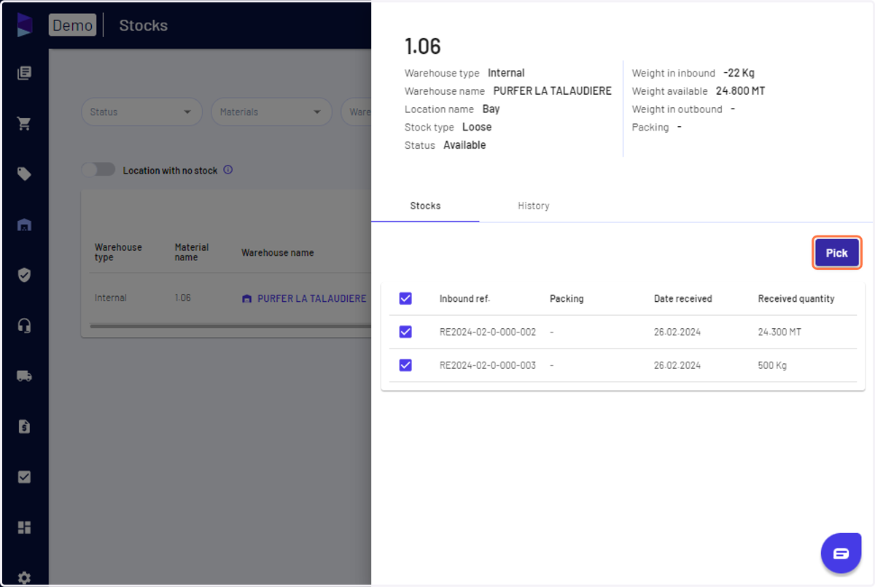Click the Location name Bay value
Image resolution: width=875 pixels, height=587 pixels.
[x=491, y=109]
